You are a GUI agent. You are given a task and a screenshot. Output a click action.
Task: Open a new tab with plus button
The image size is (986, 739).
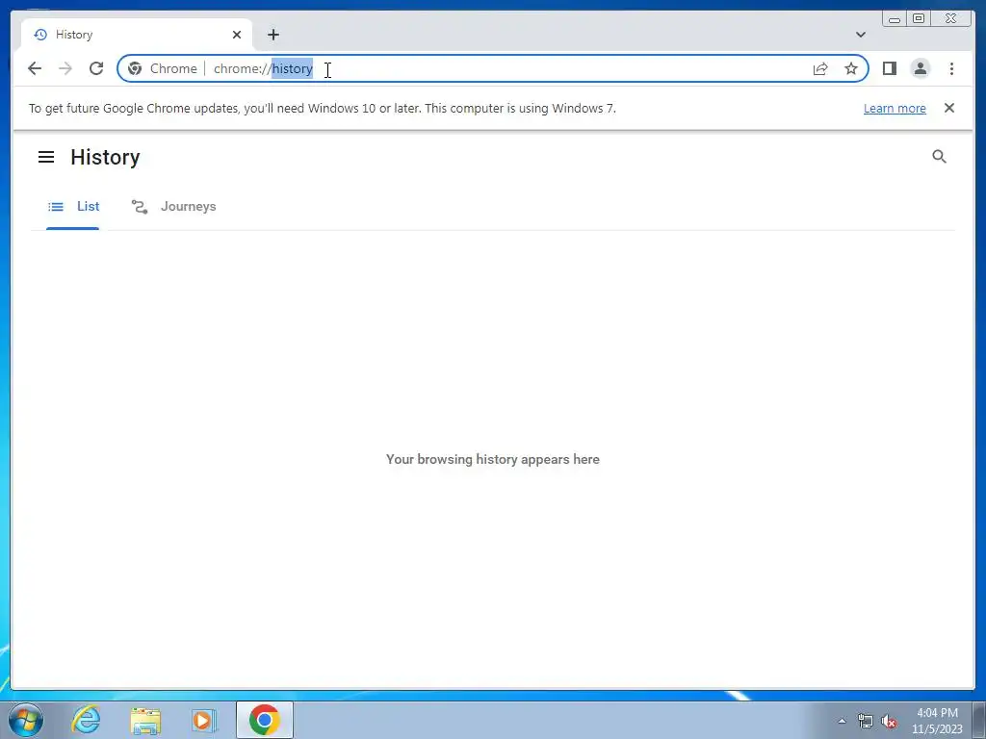coord(272,35)
